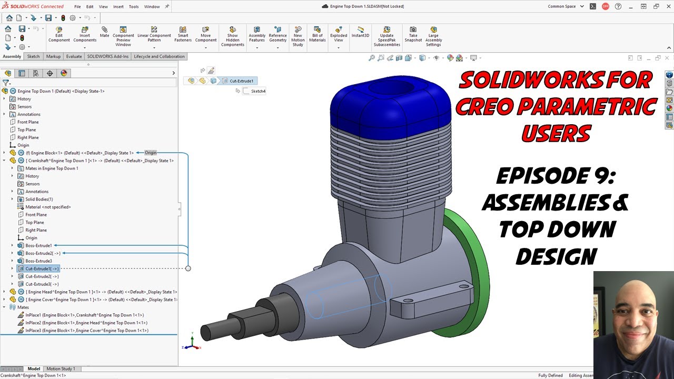Click Show Hidden Components

tap(233, 36)
